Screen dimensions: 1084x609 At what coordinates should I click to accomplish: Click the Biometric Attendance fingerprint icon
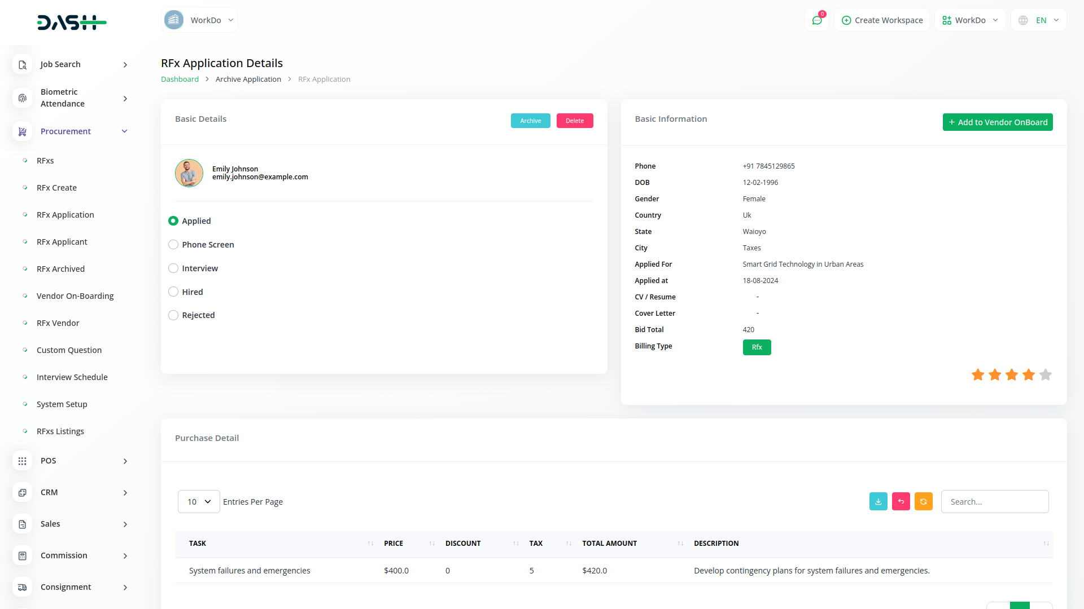click(22, 98)
